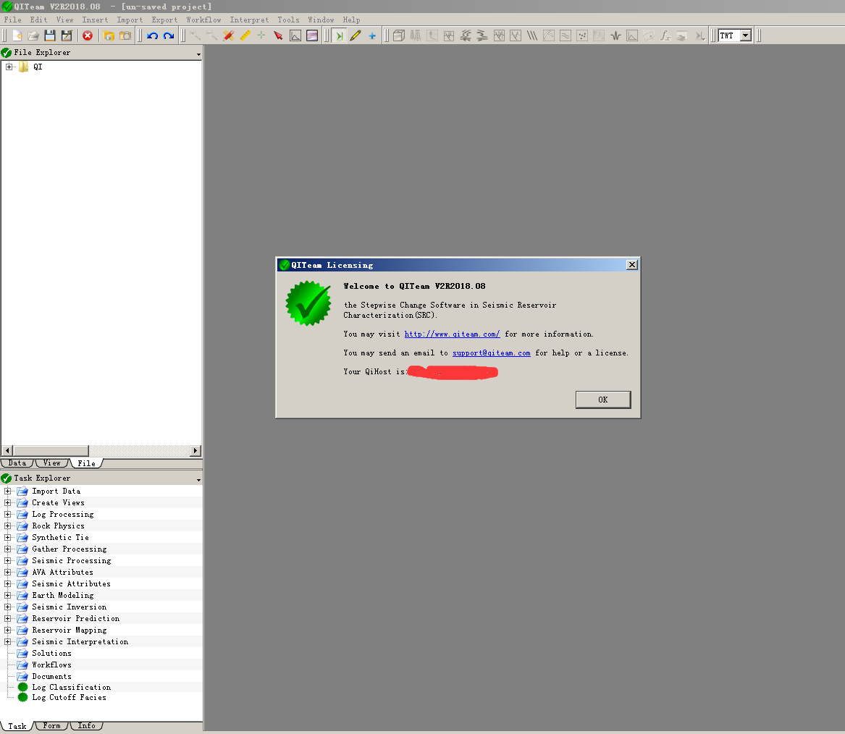Expand the Create Views task node

(x=7, y=502)
